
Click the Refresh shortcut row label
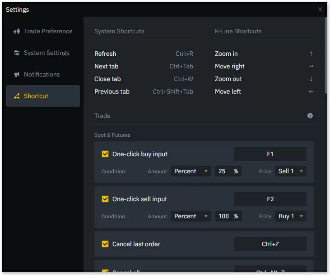pyautogui.click(x=105, y=54)
